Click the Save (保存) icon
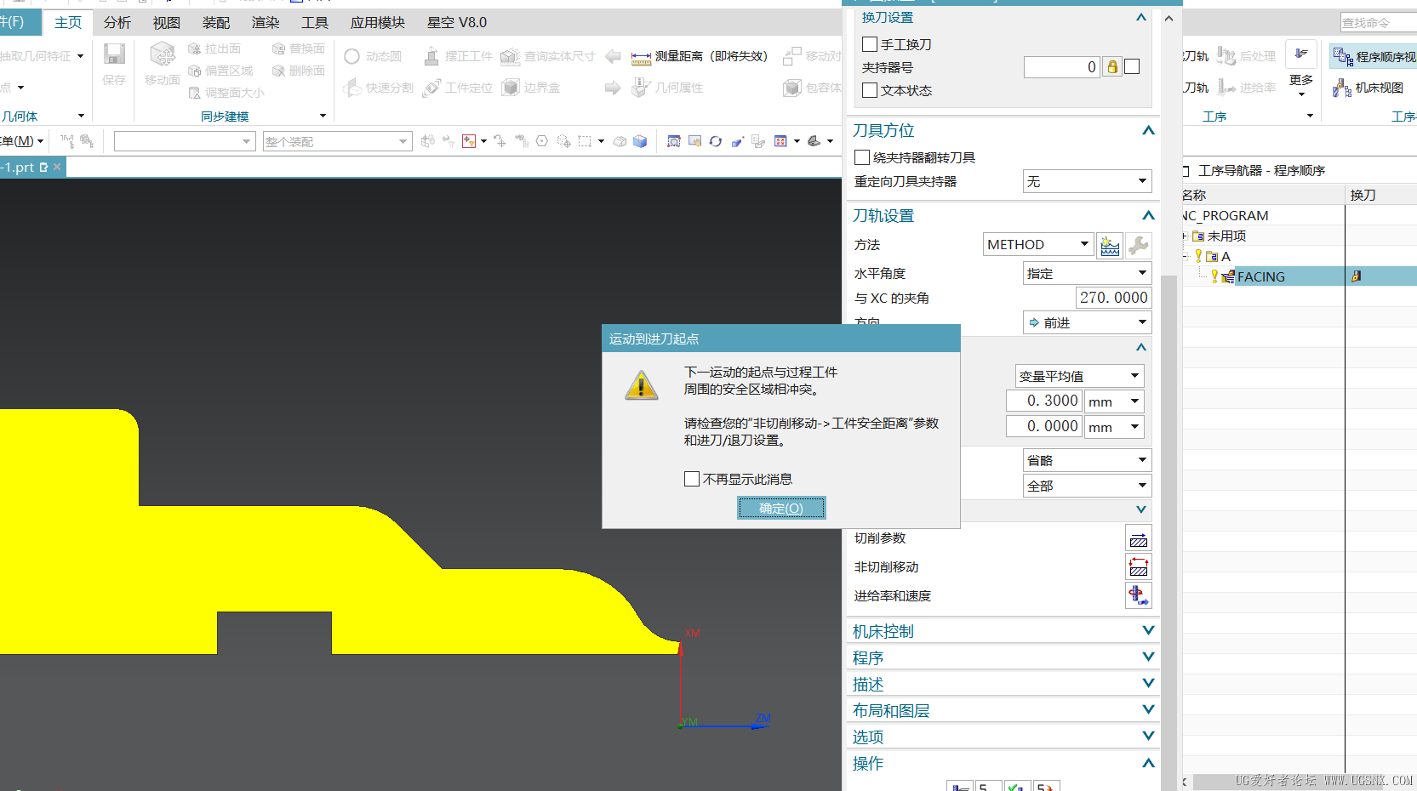The height and width of the screenshot is (791, 1417). pyautogui.click(x=114, y=55)
